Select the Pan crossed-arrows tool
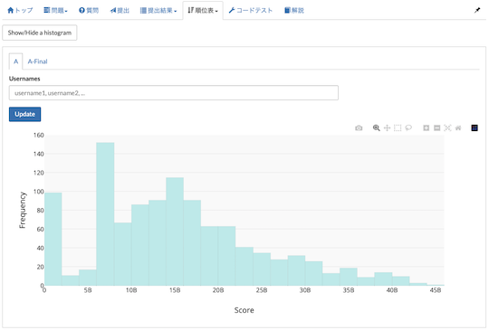The height and width of the screenshot is (330, 489). pos(387,128)
